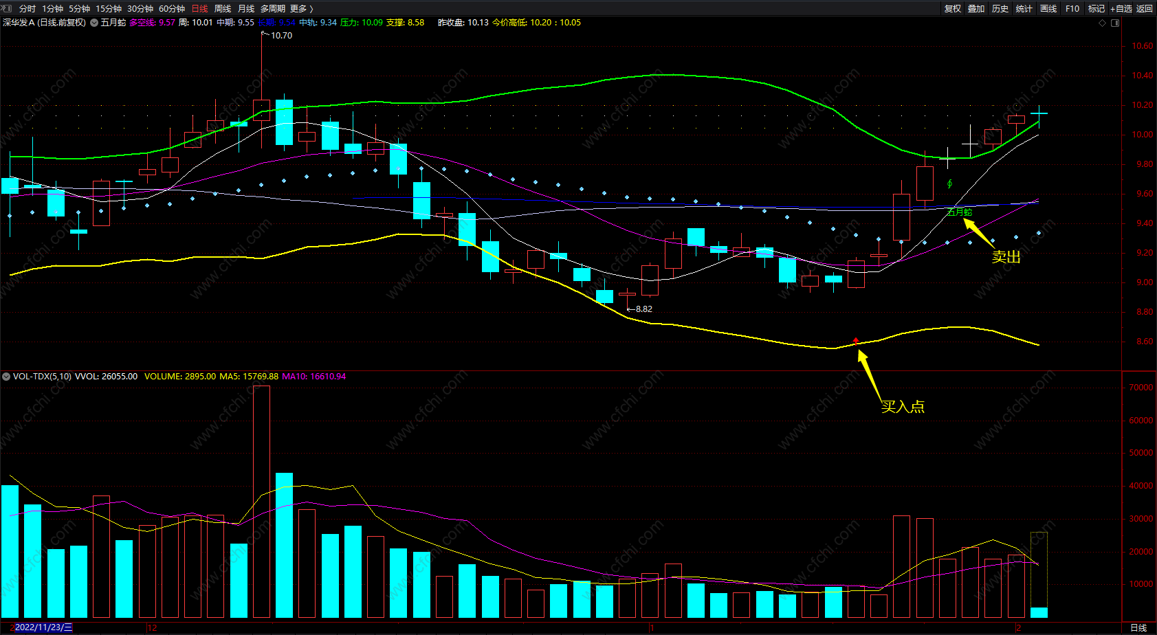
Task: Select the 1分钟 period tab
Action: (x=52, y=9)
